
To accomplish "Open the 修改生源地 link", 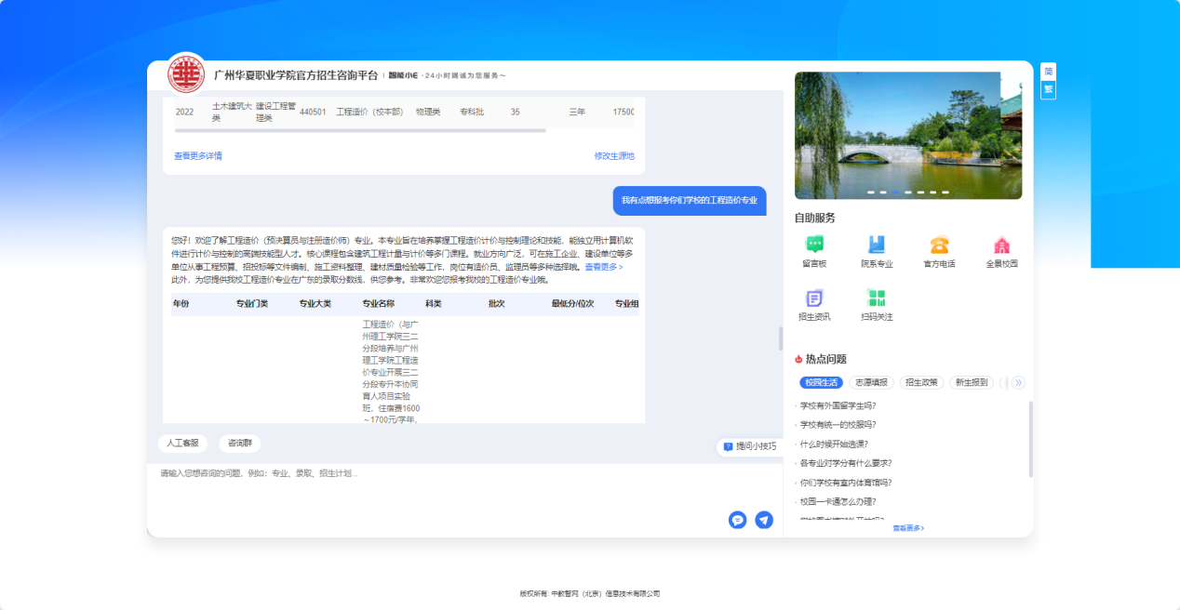I will (x=614, y=155).
